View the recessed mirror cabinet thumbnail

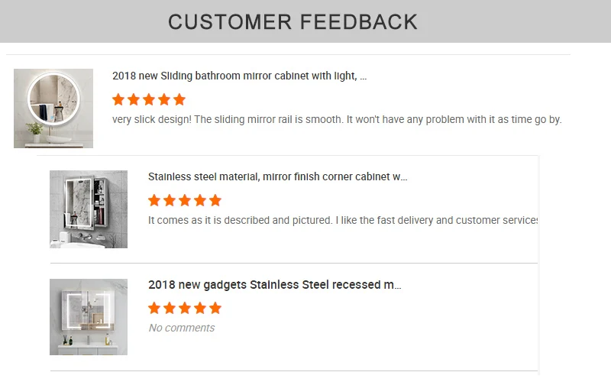tap(89, 317)
